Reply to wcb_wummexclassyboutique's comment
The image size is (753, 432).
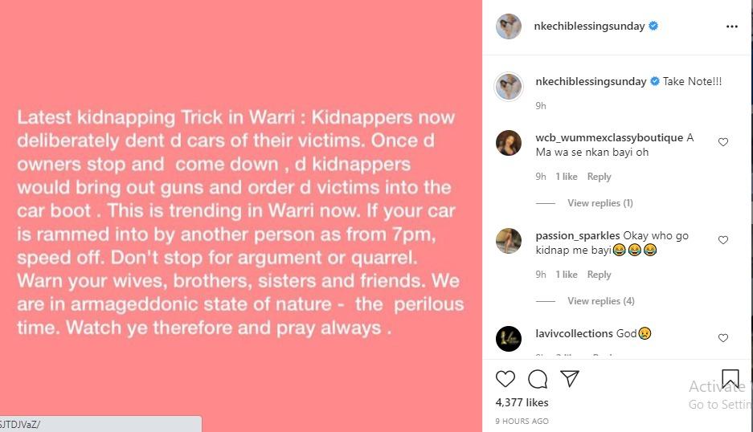point(599,177)
